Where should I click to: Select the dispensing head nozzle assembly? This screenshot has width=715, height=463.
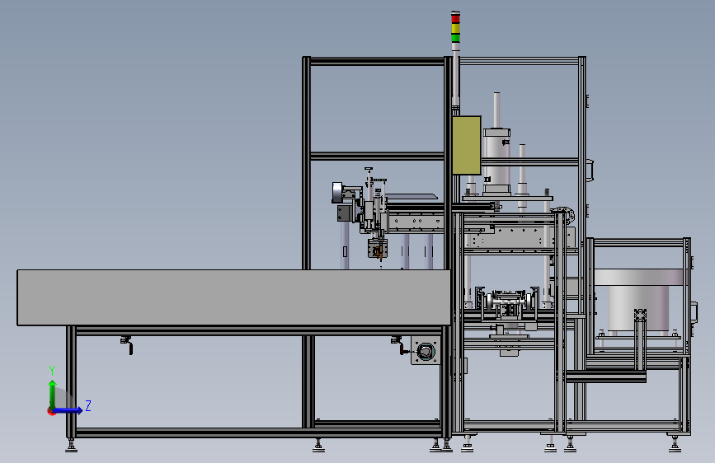tap(378, 250)
